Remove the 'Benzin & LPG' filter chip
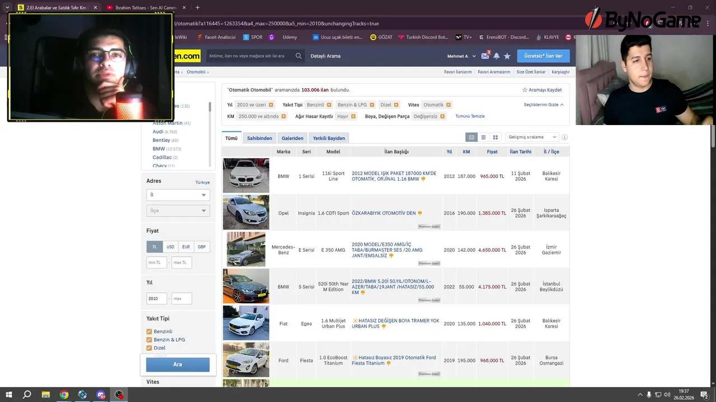 coord(372,105)
